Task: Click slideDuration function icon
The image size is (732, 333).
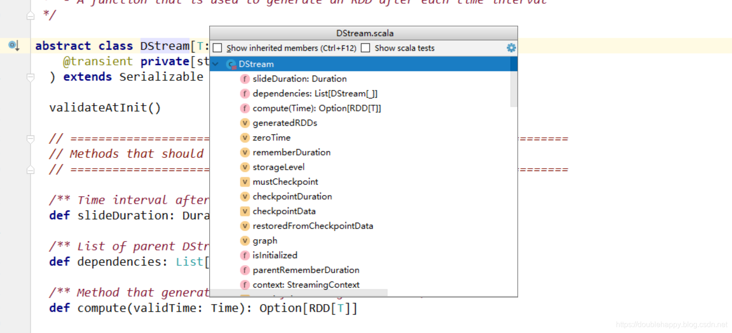Action: click(x=245, y=79)
